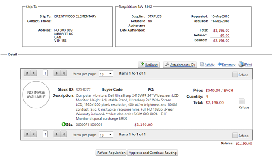The width and height of the screenshot is (272, 163).
Task: Click required date 11-May-2018
Action: pos(220,21)
